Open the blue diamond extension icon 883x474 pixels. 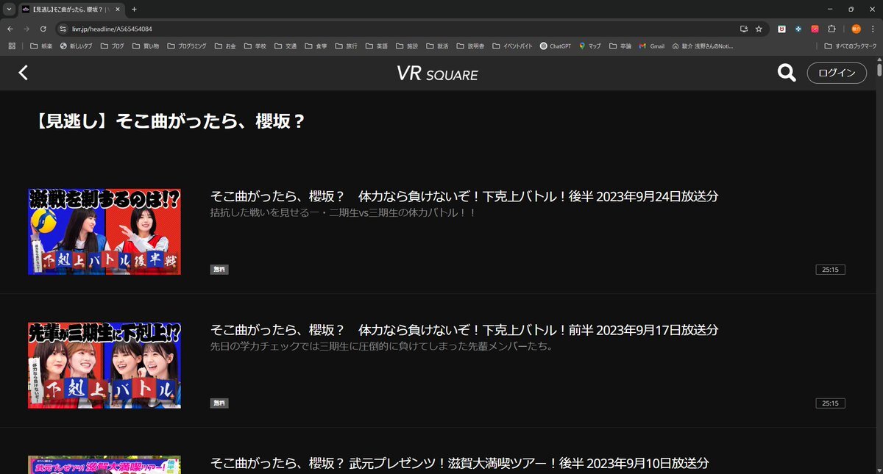tap(798, 29)
